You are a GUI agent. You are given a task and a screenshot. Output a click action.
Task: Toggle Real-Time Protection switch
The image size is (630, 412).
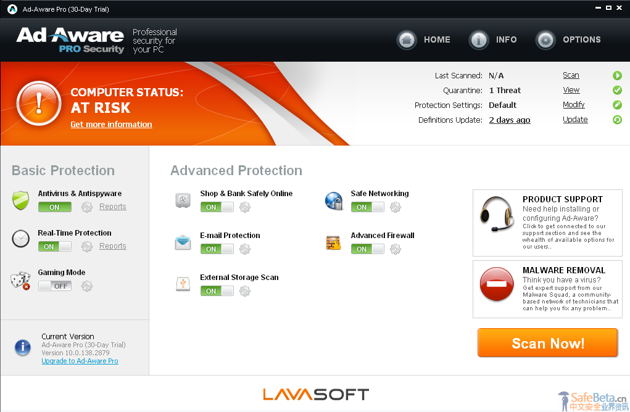point(55,247)
